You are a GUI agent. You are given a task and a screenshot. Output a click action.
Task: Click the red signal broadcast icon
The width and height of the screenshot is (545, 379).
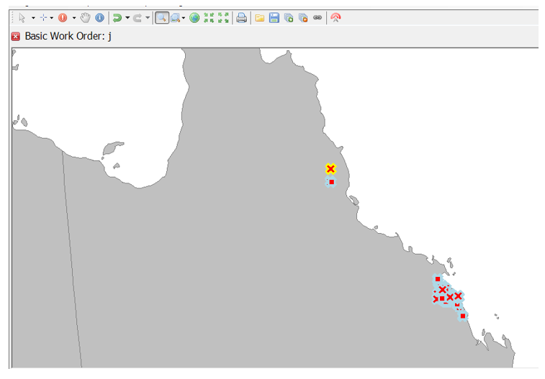click(335, 18)
